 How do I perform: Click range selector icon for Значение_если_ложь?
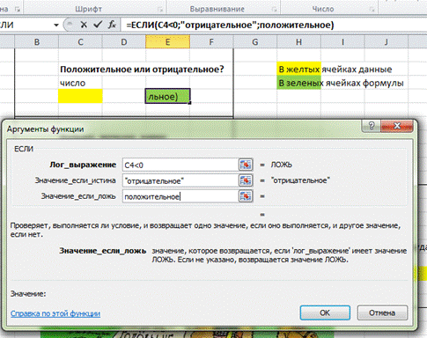pos(246,196)
